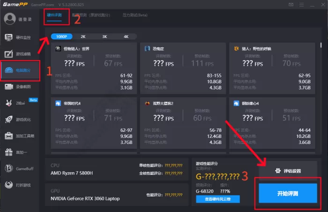
Task: Click the 怪物猎人:世界 game icon
Action: pos(58,49)
